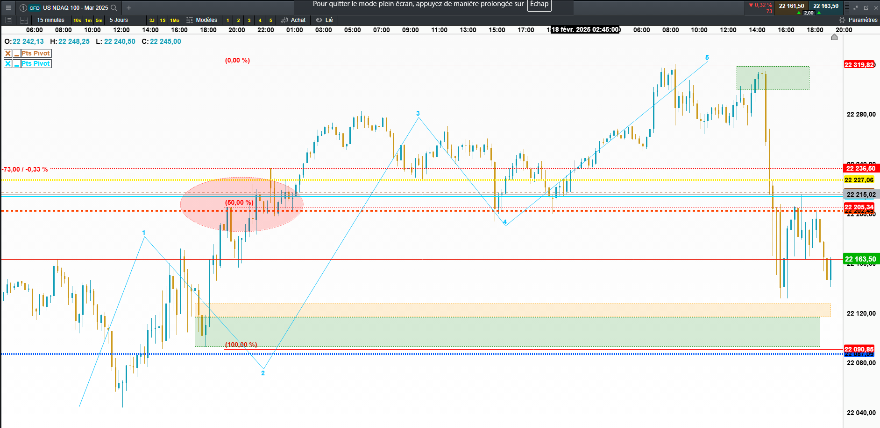Image resolution: width=880 pixels, height=428 pixels.
Task: Toggle the Lié eye link option
Action: [324, 20]
